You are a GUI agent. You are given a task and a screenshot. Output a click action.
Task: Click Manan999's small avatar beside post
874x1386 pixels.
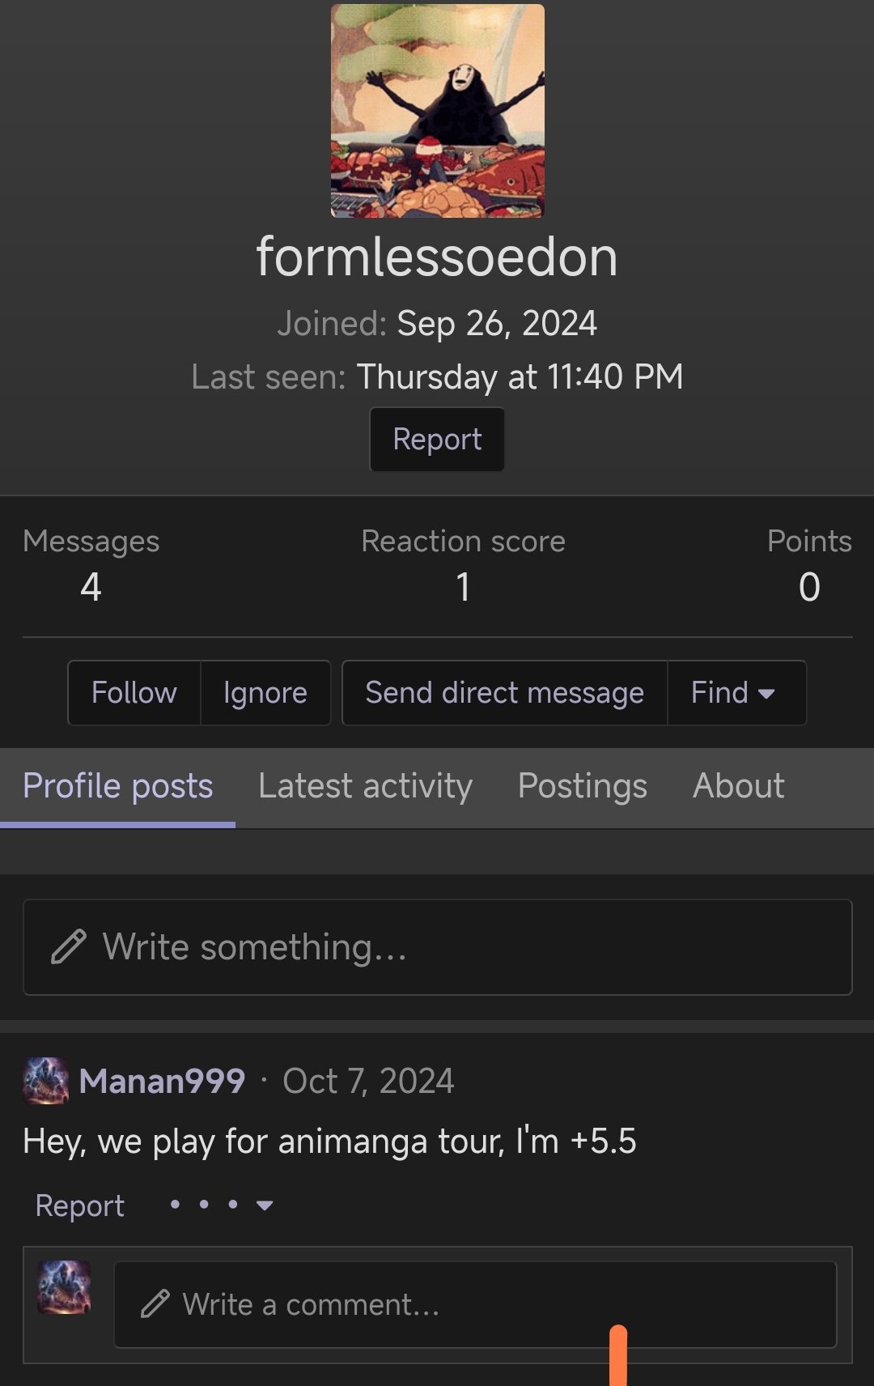(45, 1081)
